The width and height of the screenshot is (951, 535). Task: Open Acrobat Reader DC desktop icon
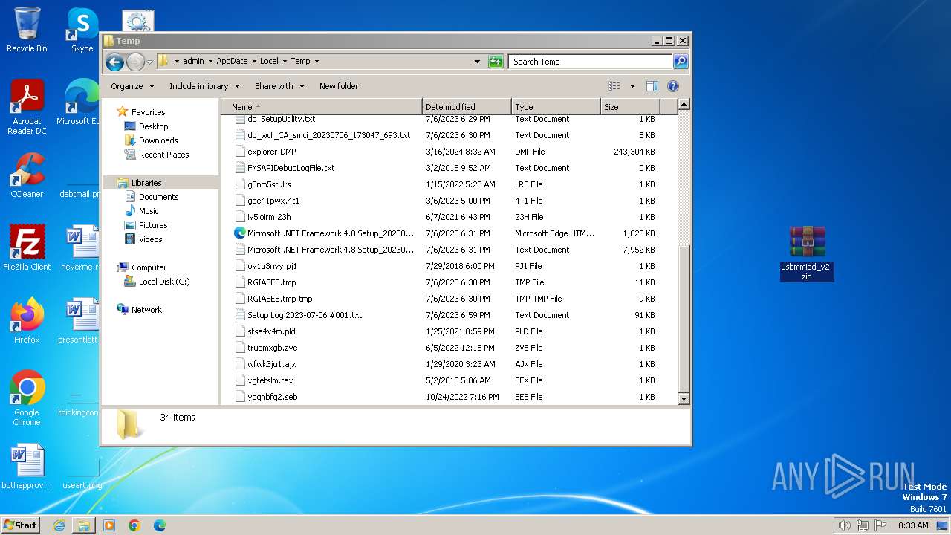point(27,107)
